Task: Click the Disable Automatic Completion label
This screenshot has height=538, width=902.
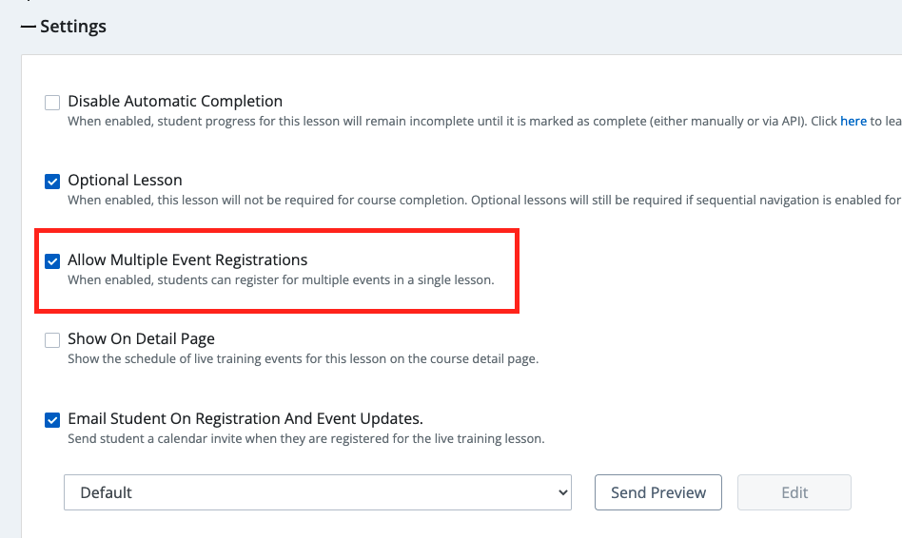Action: [175, 101]
